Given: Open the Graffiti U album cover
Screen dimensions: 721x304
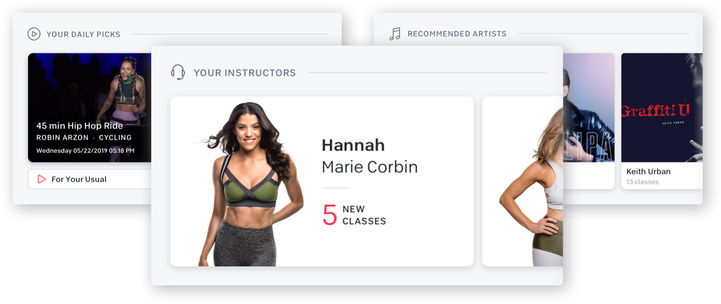Looking at the screenshot, I should [x=662, y=108].
